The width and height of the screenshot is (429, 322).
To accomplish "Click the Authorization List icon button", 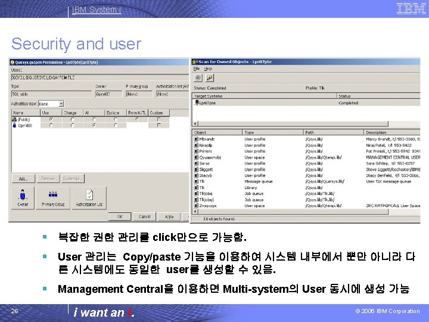I will 89,198.
